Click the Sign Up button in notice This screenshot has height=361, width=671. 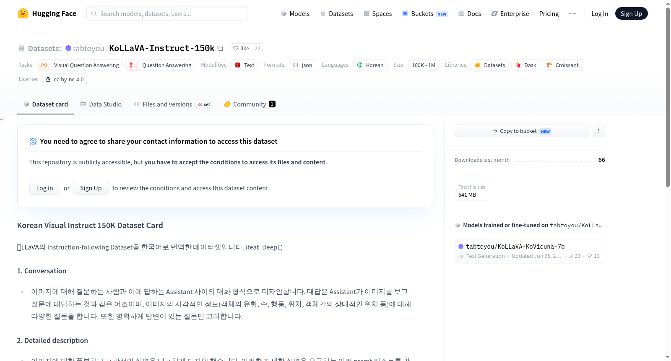[x=91, y=188]
